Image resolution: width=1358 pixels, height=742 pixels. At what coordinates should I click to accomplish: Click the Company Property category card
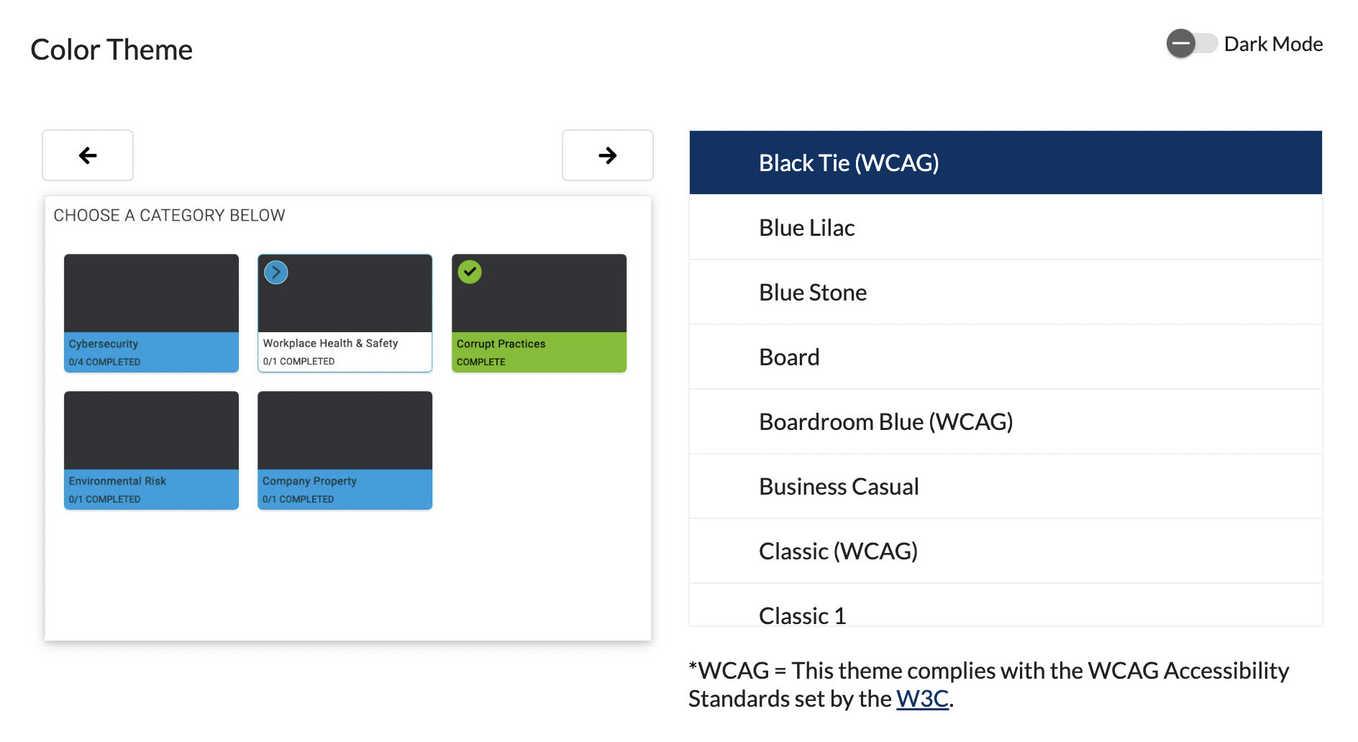pos(345,450)
